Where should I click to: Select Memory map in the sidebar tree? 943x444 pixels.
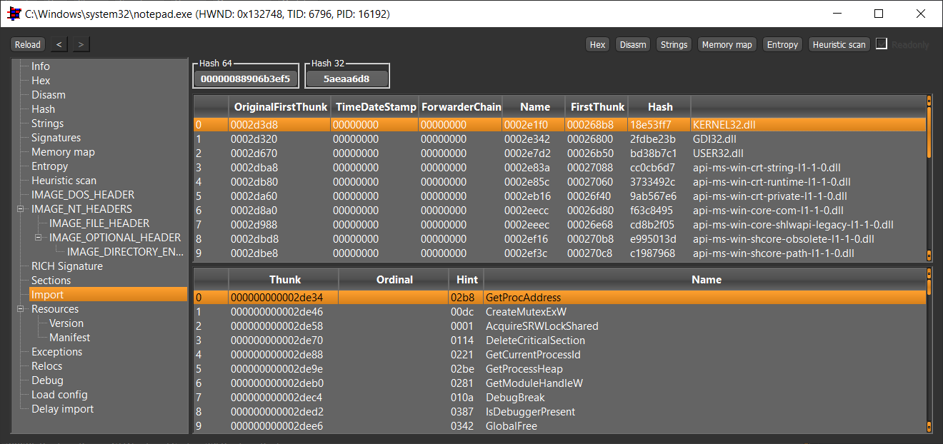(63, 152)
